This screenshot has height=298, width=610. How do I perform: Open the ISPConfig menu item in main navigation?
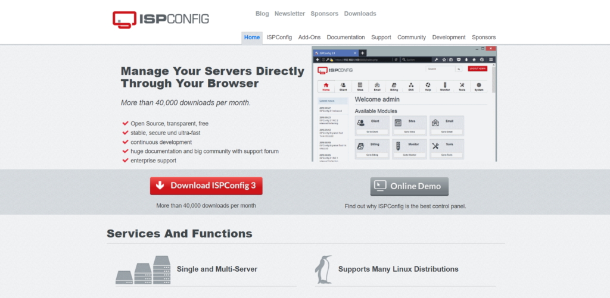click(x=279, y=37)
